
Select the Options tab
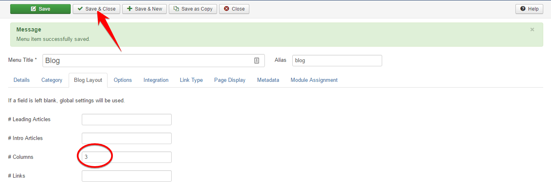(123, 80)
